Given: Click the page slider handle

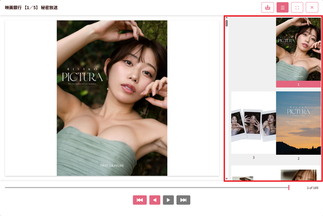Looking at the screenshot, I should (x=289, y=188).
